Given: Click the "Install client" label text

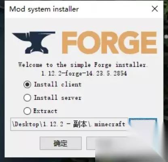Looking at the screenshot, I should tap(58, 84).
